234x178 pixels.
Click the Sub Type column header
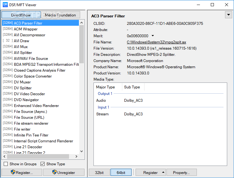pyautogui.click(x=133, y=87)
